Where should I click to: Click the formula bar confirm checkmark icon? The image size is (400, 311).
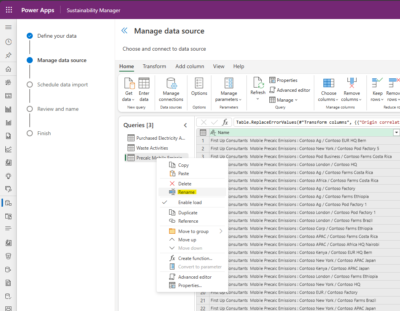pyautogui.click(x=214, y=122)
